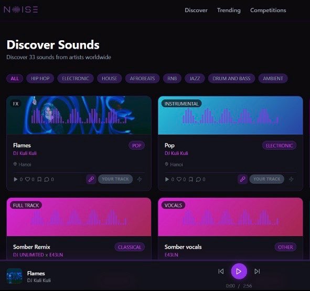Bookmark the Flames track
Image resolution: width=310 pixels, height=291 pixels.
[x=39, y=179]
